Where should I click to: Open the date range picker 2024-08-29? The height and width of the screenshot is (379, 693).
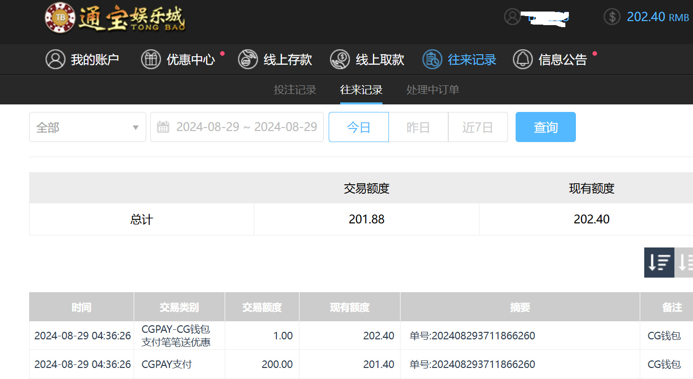[x=246, y=127]
